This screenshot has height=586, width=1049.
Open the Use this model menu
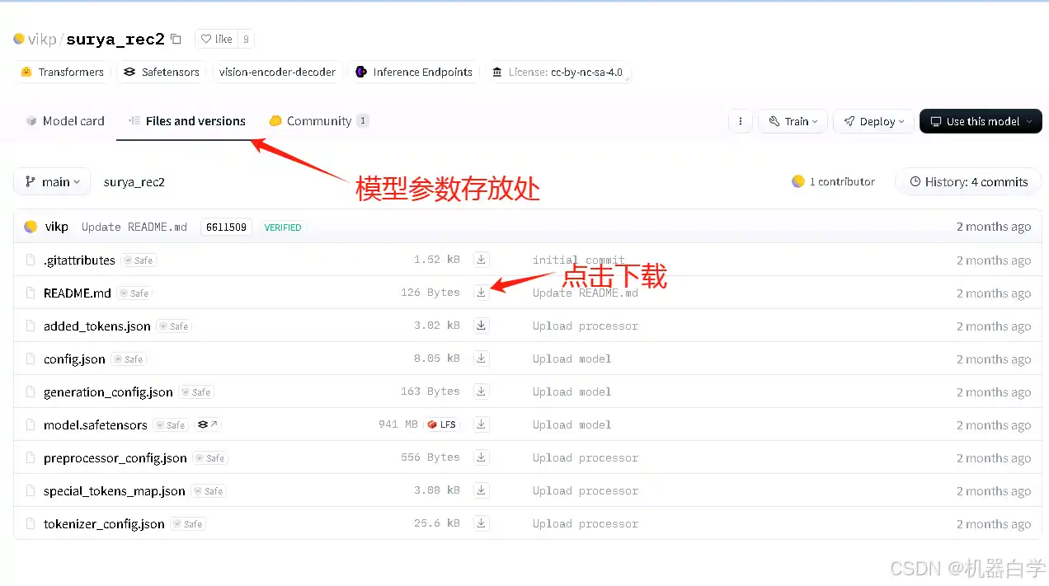(x=981, y=121)
